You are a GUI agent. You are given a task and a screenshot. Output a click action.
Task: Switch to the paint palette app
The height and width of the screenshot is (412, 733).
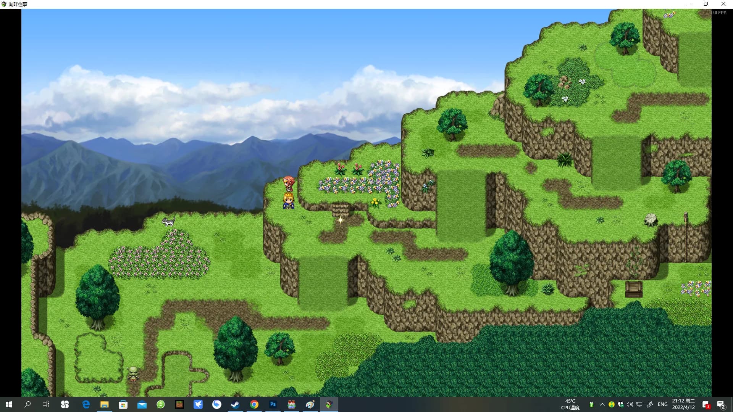(310, 404)
